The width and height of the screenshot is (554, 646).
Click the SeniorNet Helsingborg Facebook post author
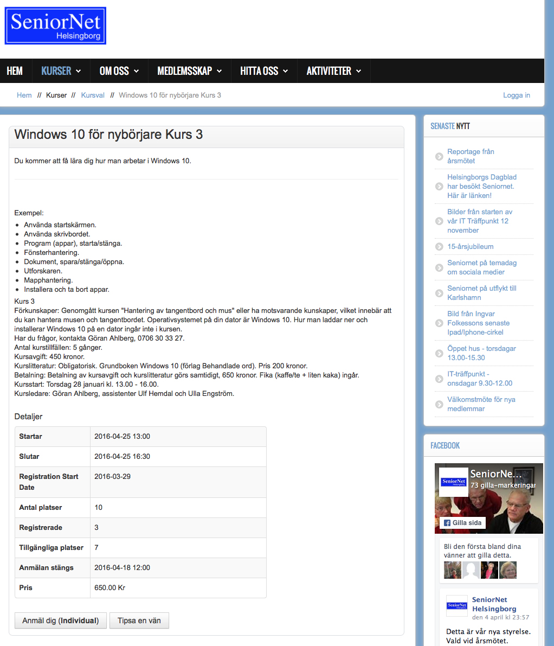click(x=494, y=604)
